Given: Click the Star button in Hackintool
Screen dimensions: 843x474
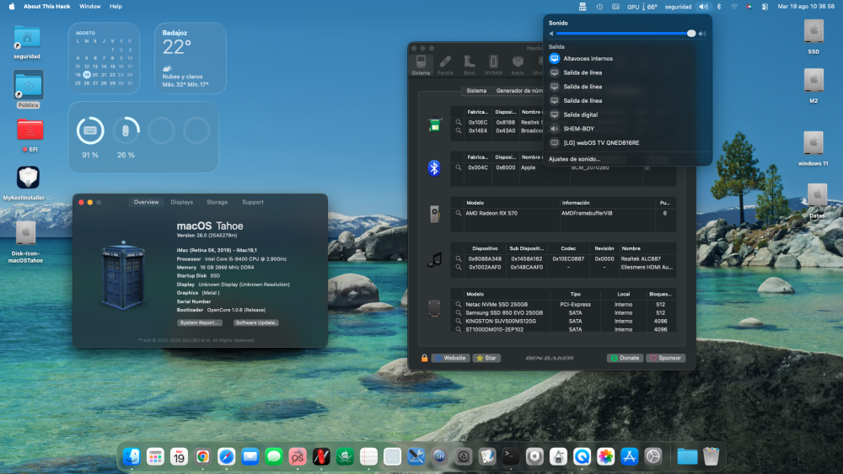Looking at the screenshot, I should coord(486,358).
